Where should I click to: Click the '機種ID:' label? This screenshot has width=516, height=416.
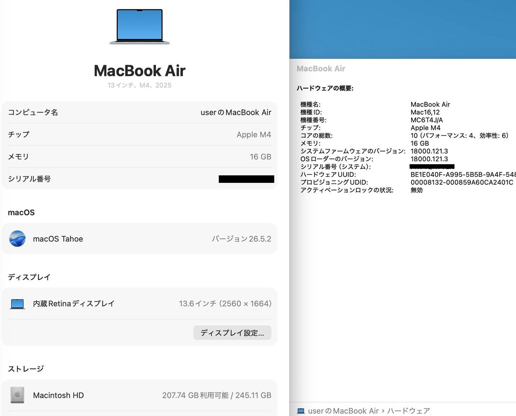coord(311,112)
